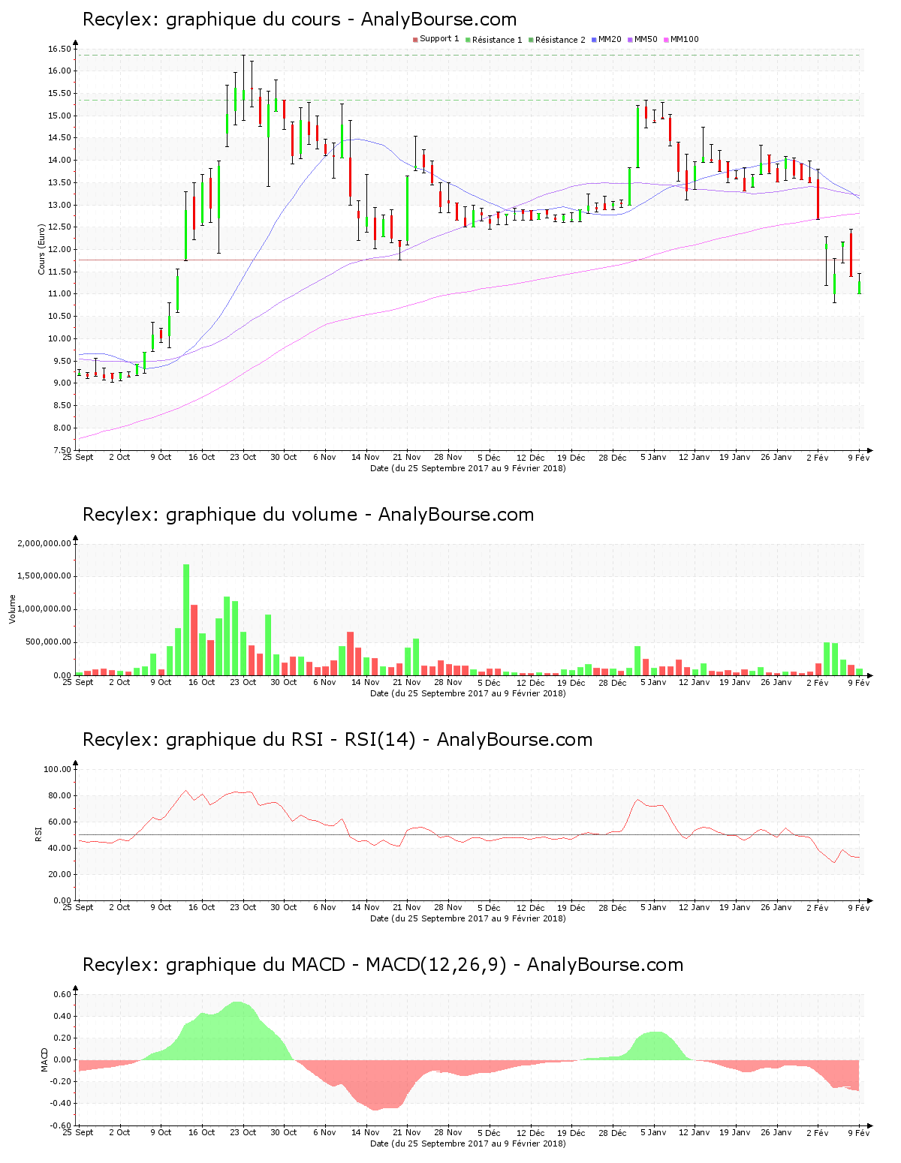
Task: Click the magenta MM100 legend swatch
Action: pos(667,40)
